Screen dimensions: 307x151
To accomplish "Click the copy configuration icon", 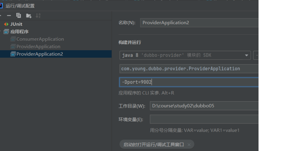I will click(19, 15).
